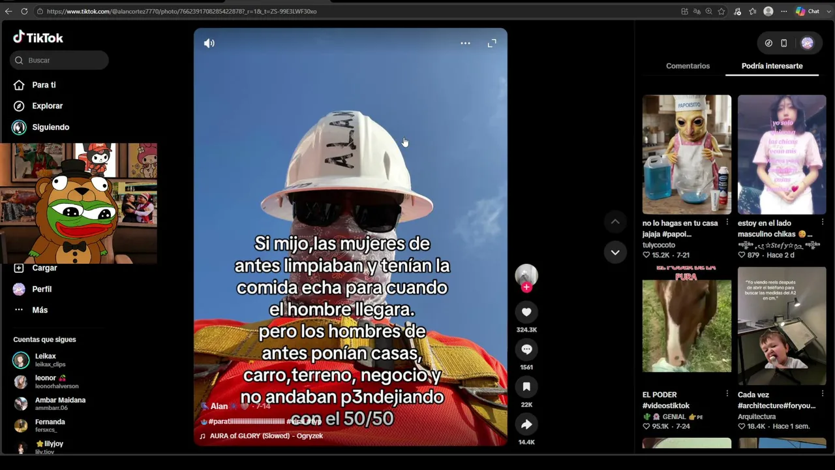
Task: Click the TikTok URL in the address bar
Action: click(x=181, y=11)
